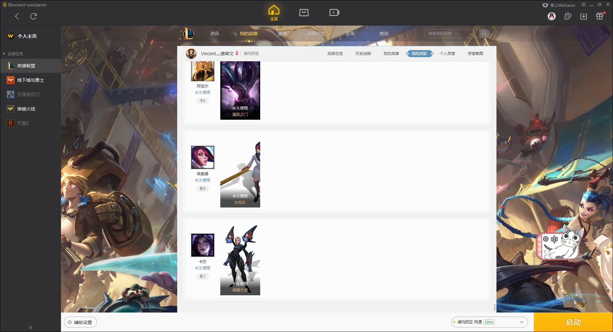Open 辅助设置 helper settings
The image size is (613, 332).
point(80,322)
